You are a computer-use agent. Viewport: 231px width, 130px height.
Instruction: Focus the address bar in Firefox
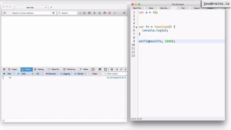[31, 13]
